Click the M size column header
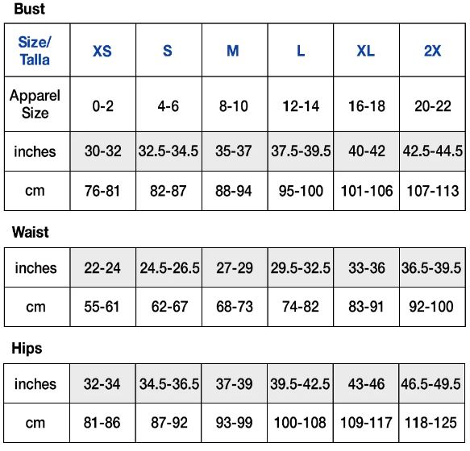 point(235,50)
